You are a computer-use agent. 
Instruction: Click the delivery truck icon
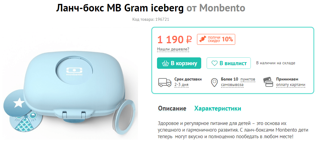point(165,82)
